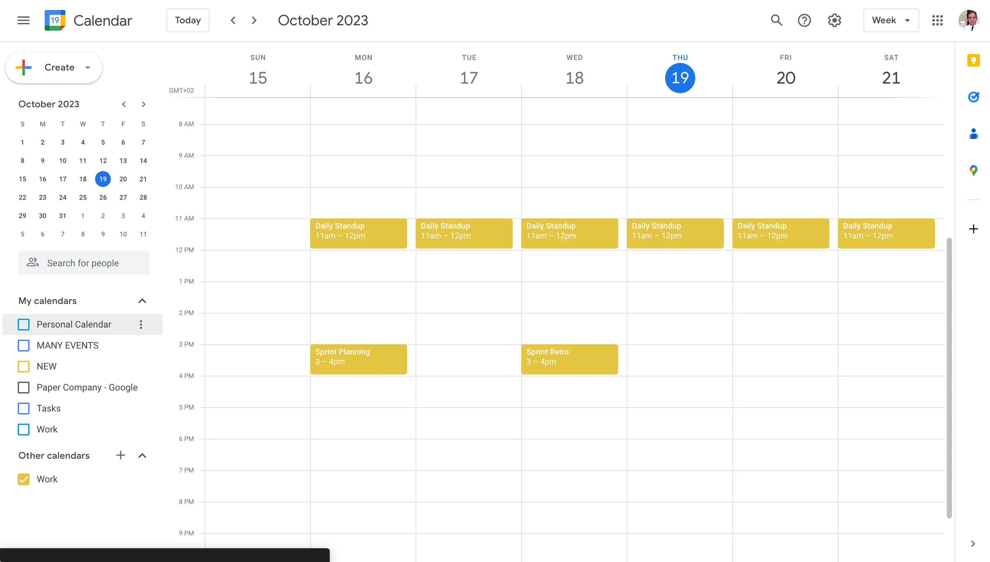Click Today button to return current date

click(188, 20)
